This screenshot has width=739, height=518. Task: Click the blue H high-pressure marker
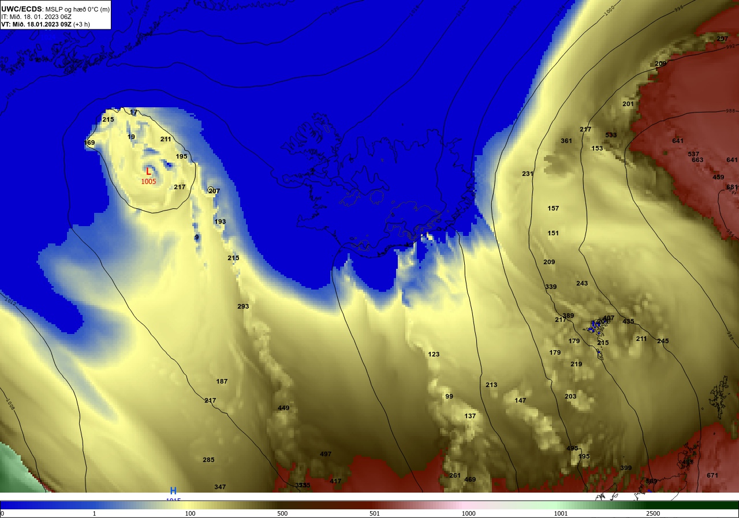click(173, 491)
